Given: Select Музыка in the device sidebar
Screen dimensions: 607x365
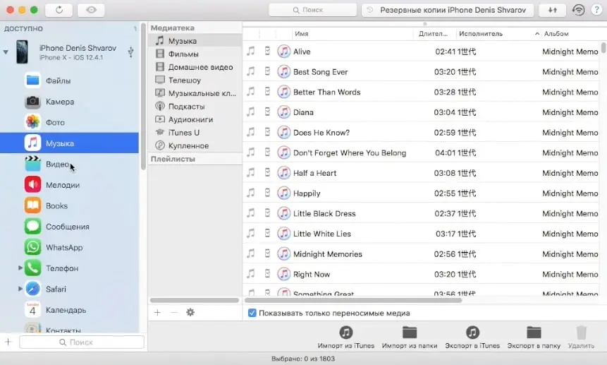Looking at the screenshot, I should (x=69, y=143).
